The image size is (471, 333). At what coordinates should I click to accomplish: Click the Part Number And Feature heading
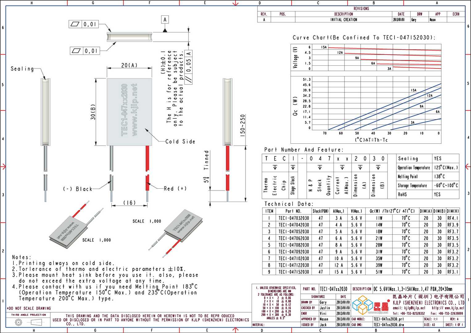tap(304, 150)
